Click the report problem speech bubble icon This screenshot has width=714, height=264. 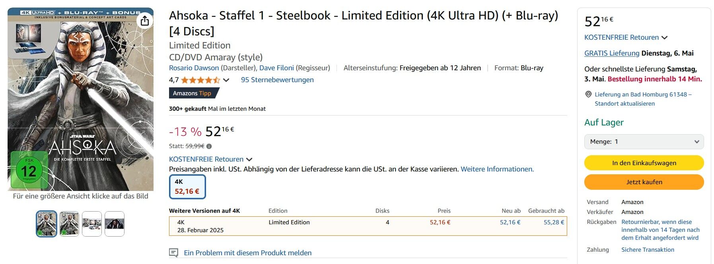(x=173, y=253)
